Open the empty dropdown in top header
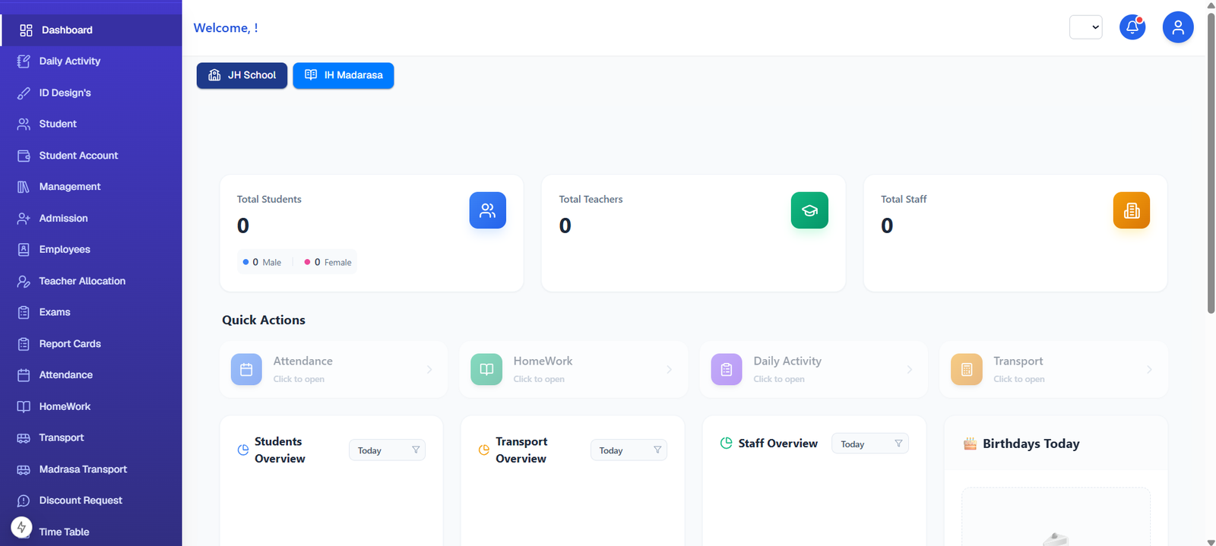The image size is (1216, 546). (x=1086, y=27)
